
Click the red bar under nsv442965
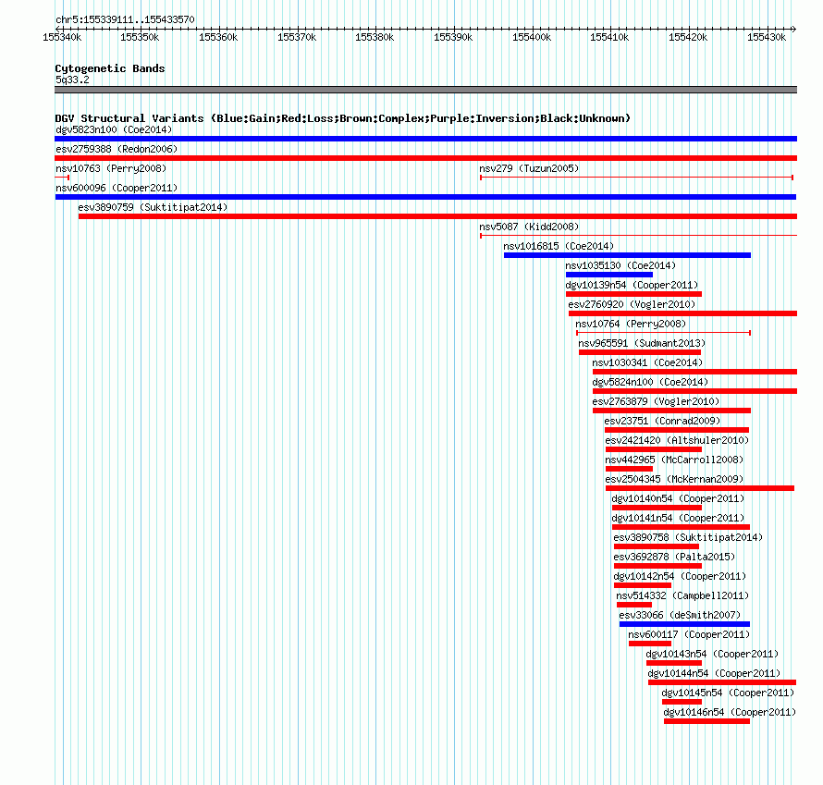click(630, 469)
